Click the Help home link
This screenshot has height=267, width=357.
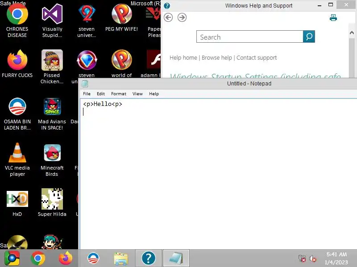[183, 58]
